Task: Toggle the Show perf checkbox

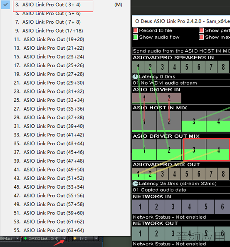Action: click(201, 30)
